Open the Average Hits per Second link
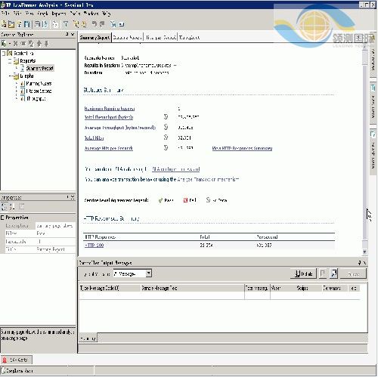 coord(108,148)
